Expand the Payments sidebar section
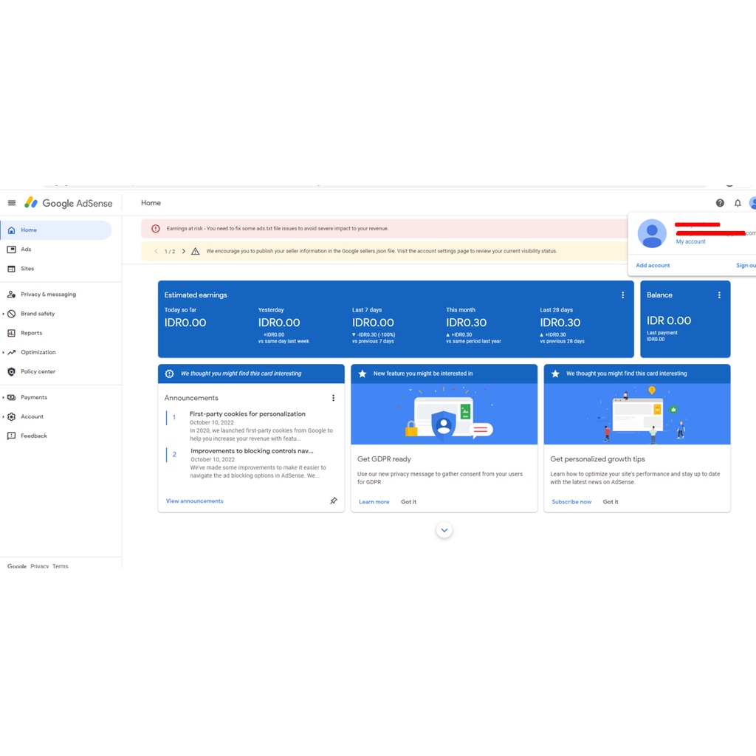 pyautogui.click(x=33, y=397)
